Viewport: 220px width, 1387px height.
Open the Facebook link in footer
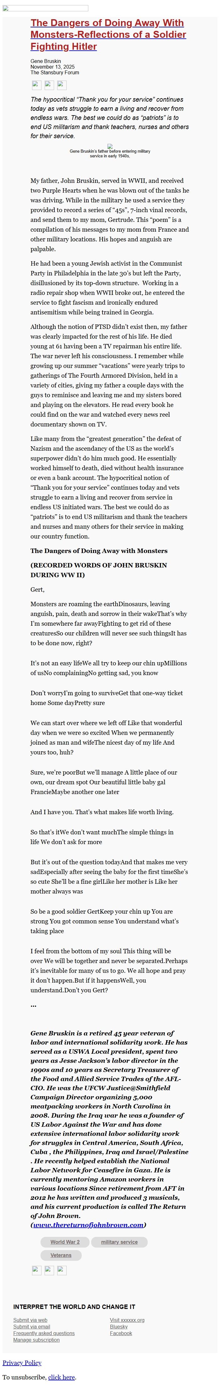(120, 1333)
